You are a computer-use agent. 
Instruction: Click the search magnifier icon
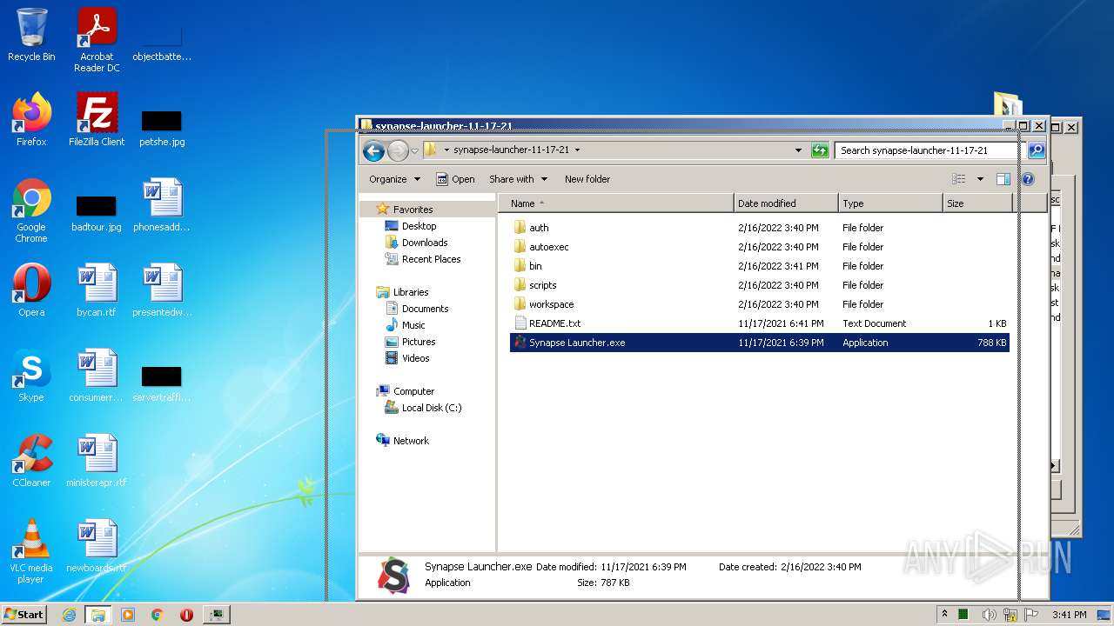[1036, 150]
